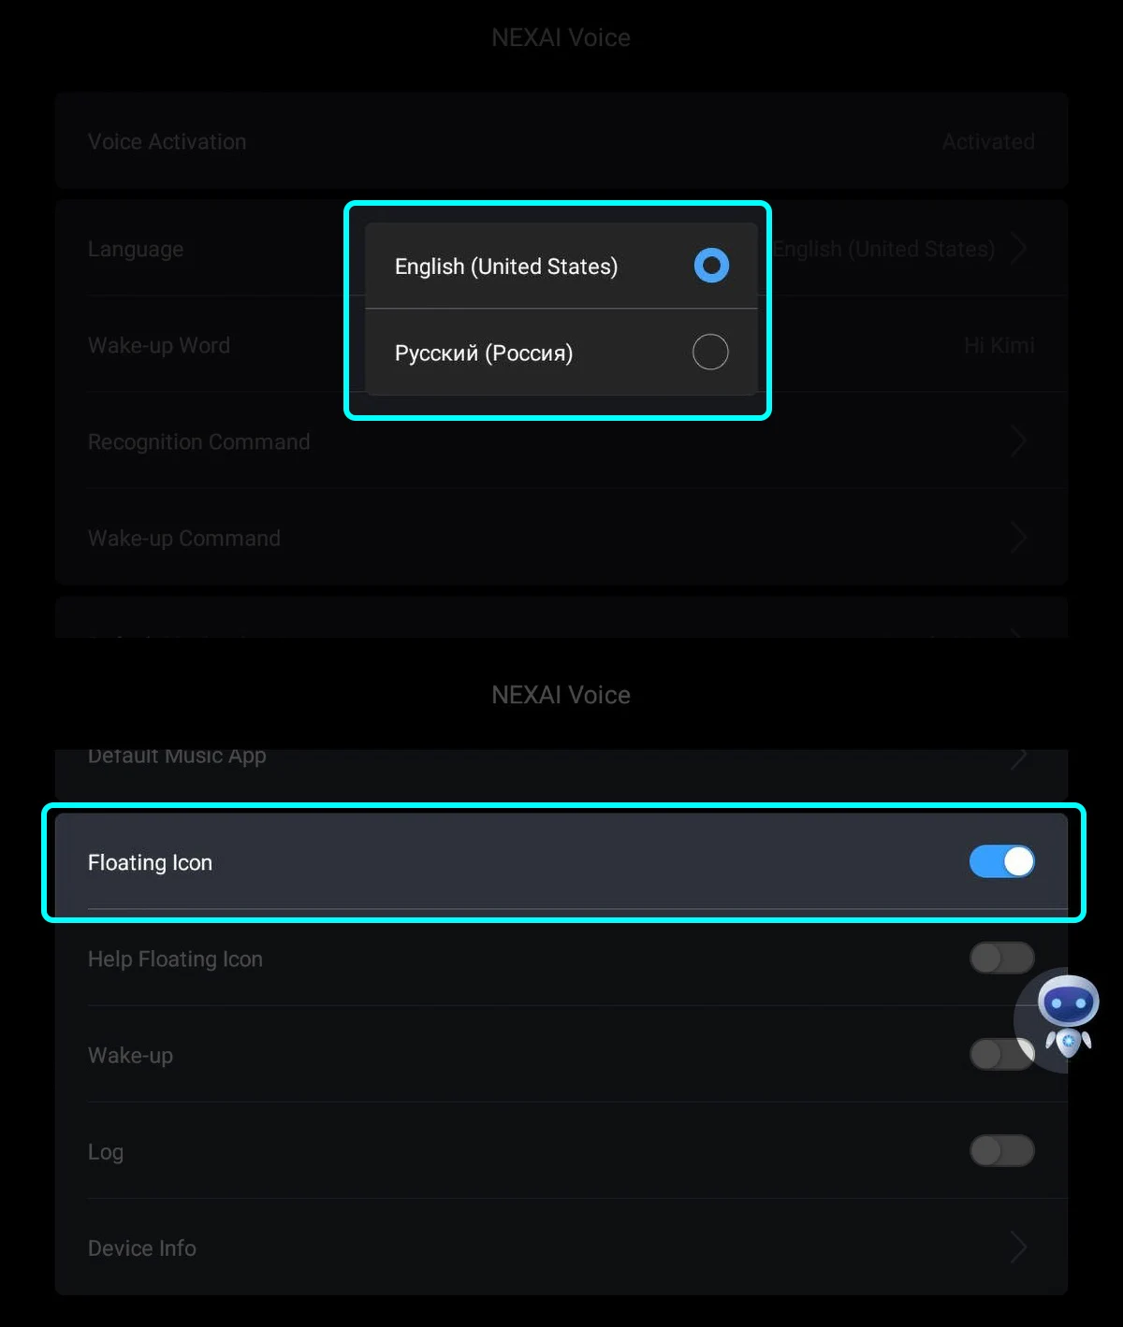Open Device Info chevron arrow
The image size is (1123, 1327).
click(x=1019, y=1248)
